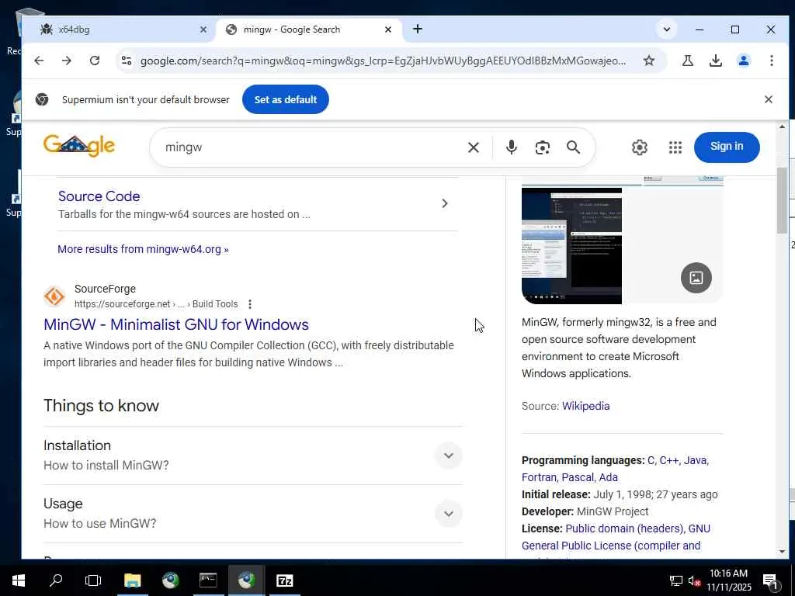Open the three-dot browser menu

point(771,61)
